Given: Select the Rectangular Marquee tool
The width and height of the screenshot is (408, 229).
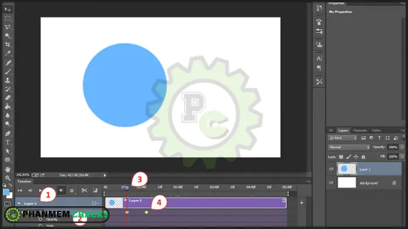Looking at the screenshot, I should pos(8,18).
